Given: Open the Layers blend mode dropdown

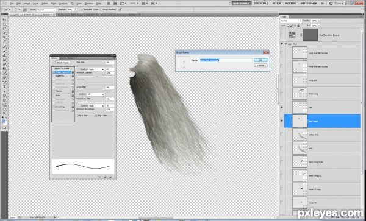Looking at the screenshot, I should (291, 21).
